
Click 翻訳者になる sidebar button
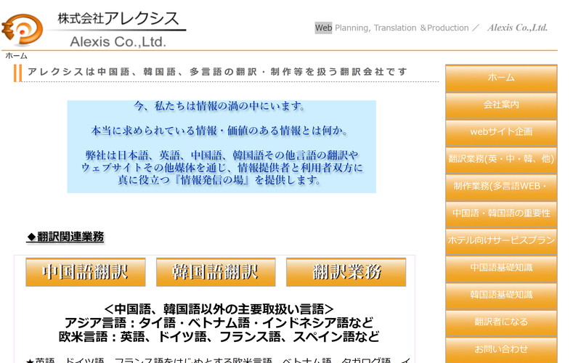(501, 322)
